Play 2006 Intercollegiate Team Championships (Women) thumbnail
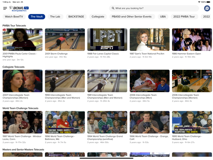This screenshot has width=213, height=160. 192,81
